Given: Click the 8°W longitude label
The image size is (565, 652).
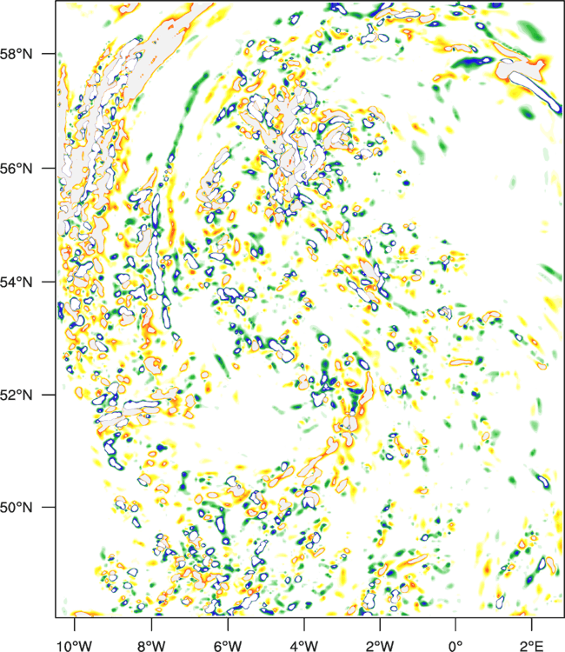Looking at the screenshot, I should (x=151, y=646).
